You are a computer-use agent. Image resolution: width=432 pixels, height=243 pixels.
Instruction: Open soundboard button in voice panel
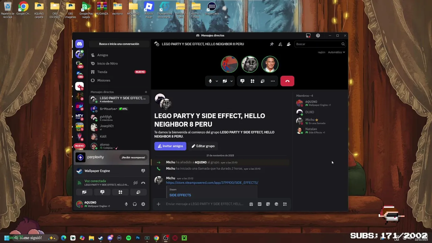[x=138, y=192]
